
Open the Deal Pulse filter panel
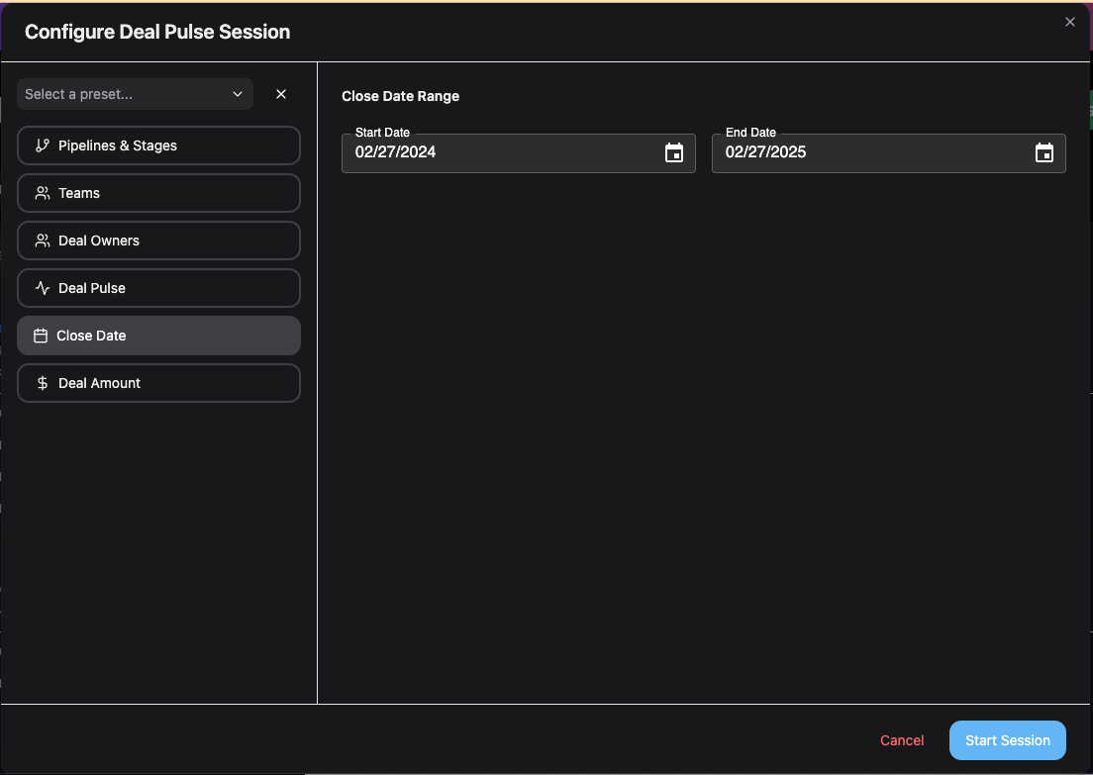coord(158,287)
